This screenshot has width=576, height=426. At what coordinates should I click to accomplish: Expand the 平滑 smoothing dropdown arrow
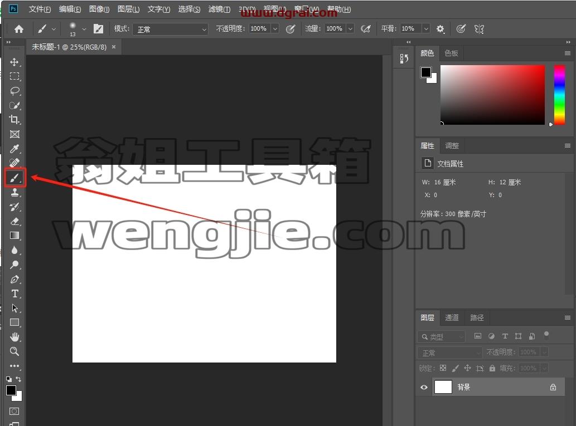pos(426,28)
